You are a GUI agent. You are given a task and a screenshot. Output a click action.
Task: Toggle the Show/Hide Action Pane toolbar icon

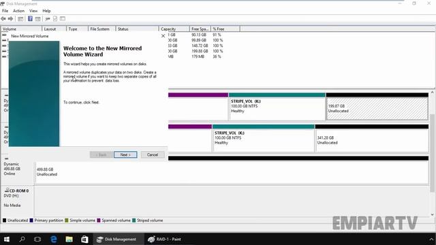click(38, 18)
